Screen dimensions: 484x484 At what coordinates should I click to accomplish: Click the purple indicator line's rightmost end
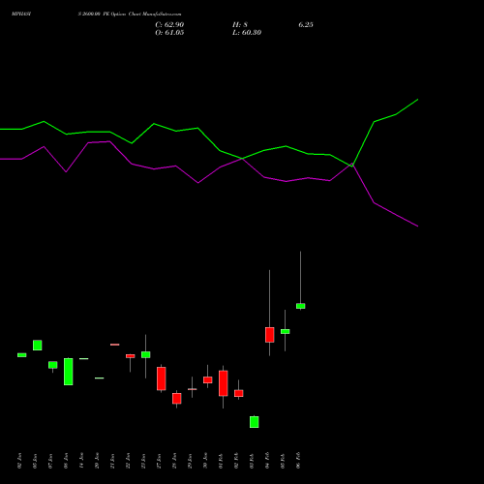[x=417, y=226]
